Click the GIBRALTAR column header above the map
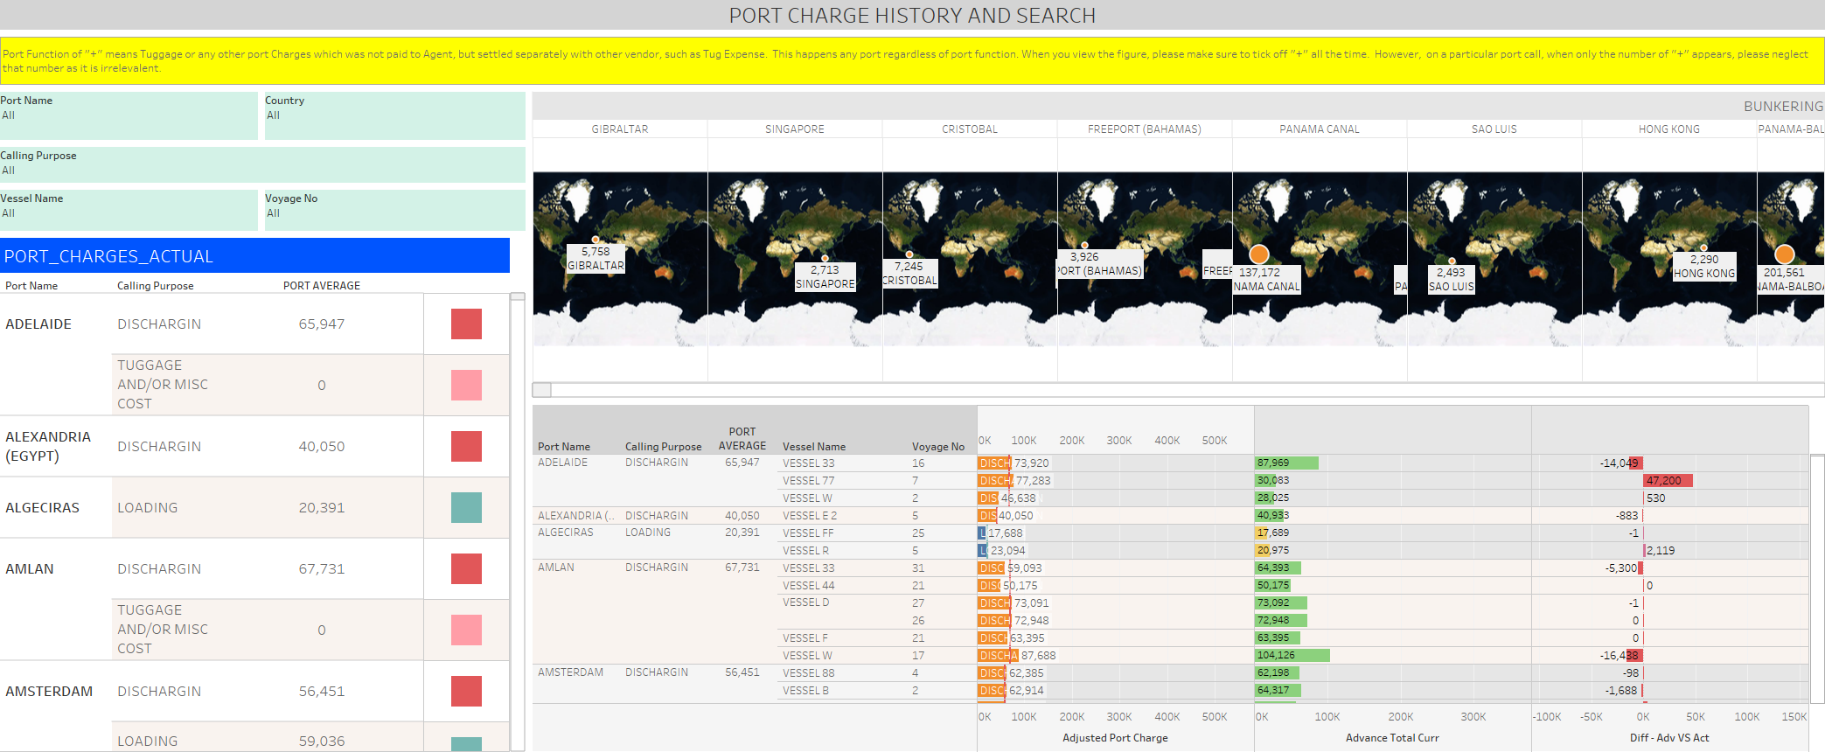Viewport: 1825px width, 752px height. tap(620, 129)
